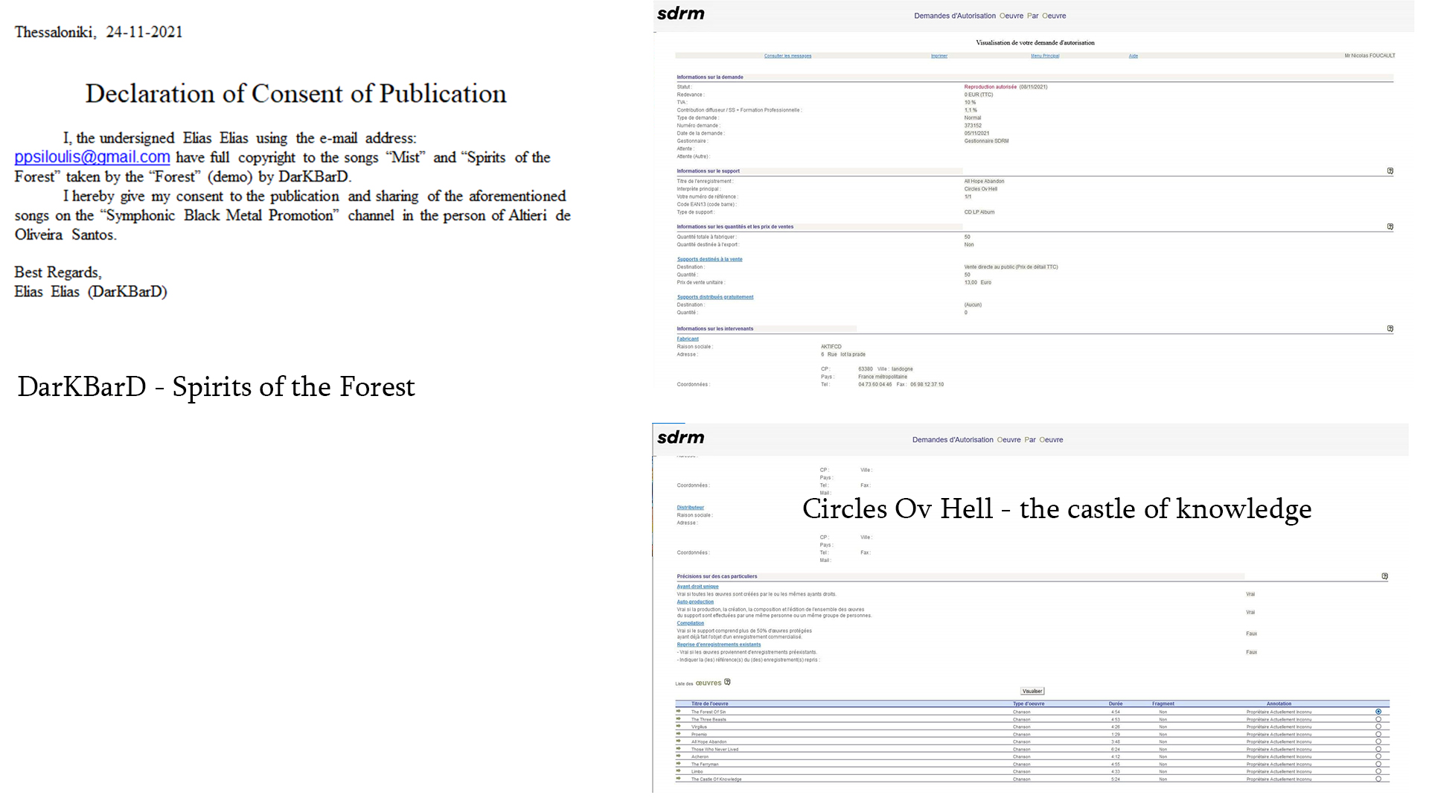Open Supports distribués gratuitement link

tap(714, 297)
